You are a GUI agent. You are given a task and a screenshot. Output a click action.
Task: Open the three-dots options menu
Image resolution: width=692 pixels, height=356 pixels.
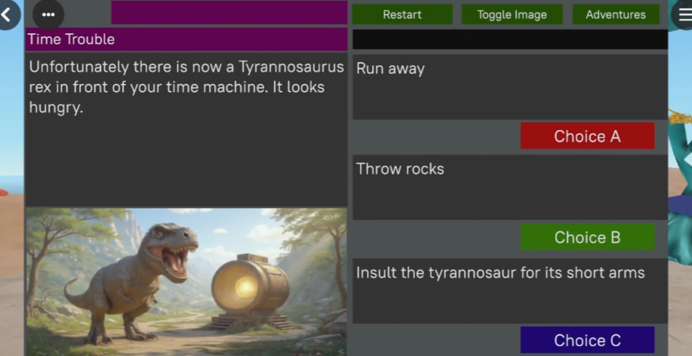pyautogui.click(x=48, y=15)
